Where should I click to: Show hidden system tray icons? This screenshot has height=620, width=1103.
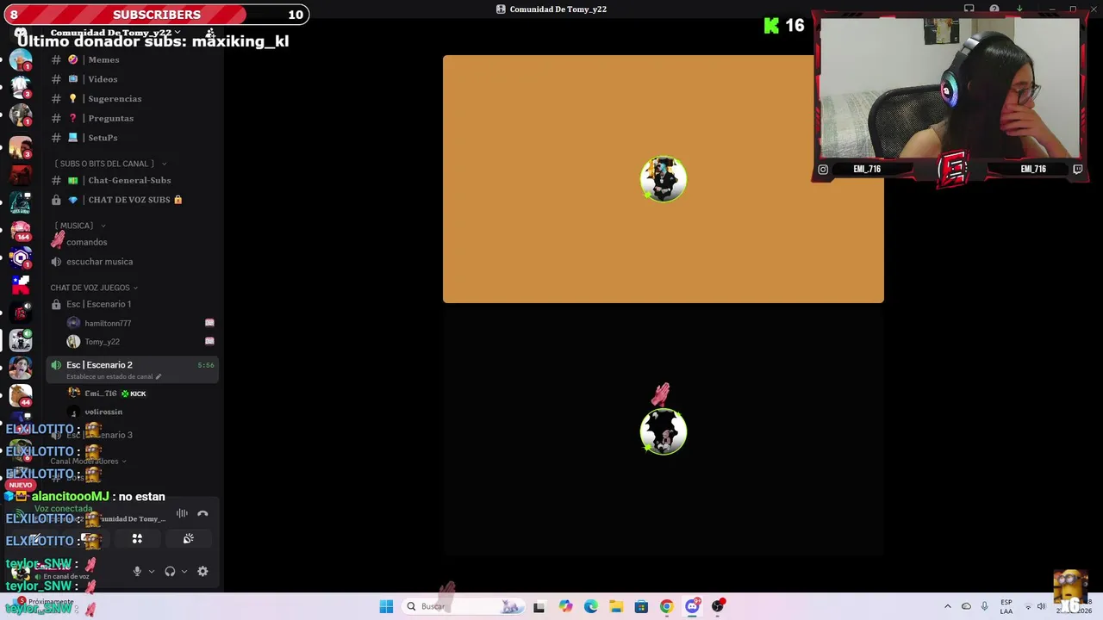tap(947, 606)
